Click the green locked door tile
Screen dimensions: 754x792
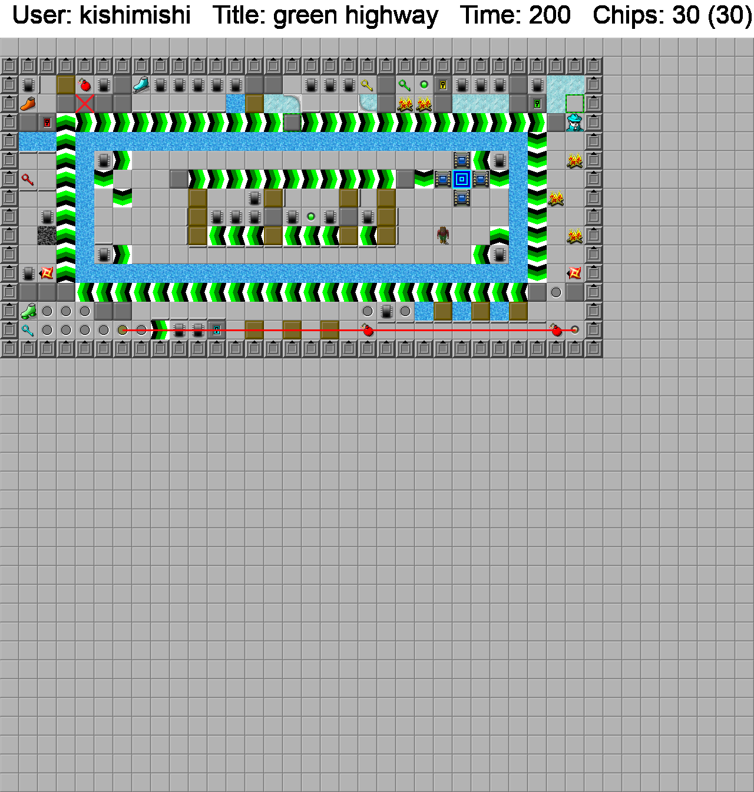tap(537, 104)
